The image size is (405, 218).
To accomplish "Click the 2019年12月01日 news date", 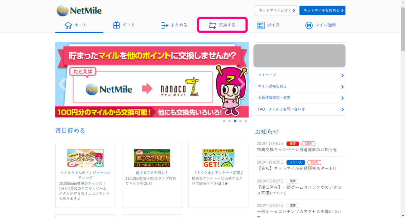I will coord(270,143).
